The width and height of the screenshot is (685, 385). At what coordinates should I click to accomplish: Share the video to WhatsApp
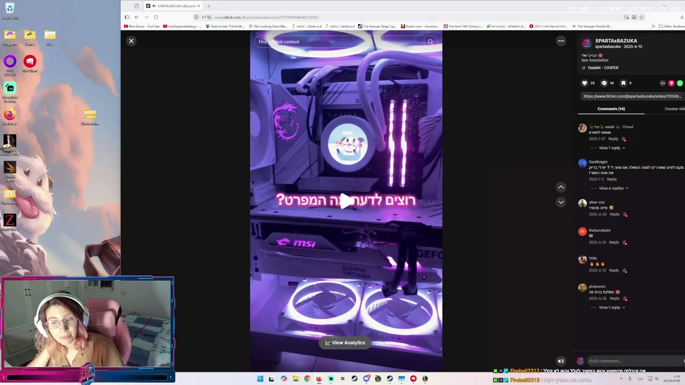(x=680, y=83)
